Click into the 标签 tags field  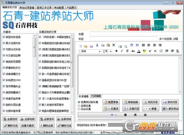click(124, 39)
